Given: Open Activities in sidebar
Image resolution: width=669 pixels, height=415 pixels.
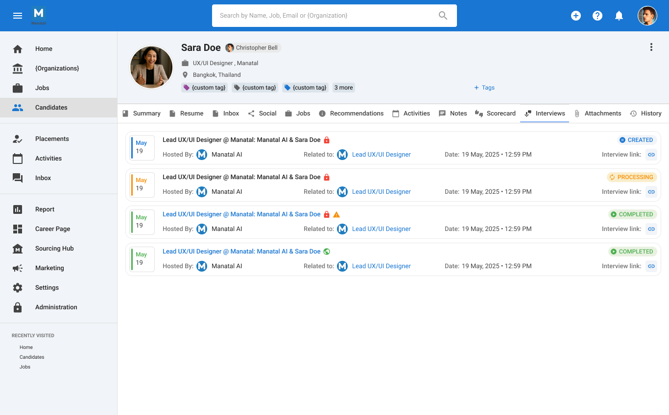Looking at the screenshot, I should (59, 159).
